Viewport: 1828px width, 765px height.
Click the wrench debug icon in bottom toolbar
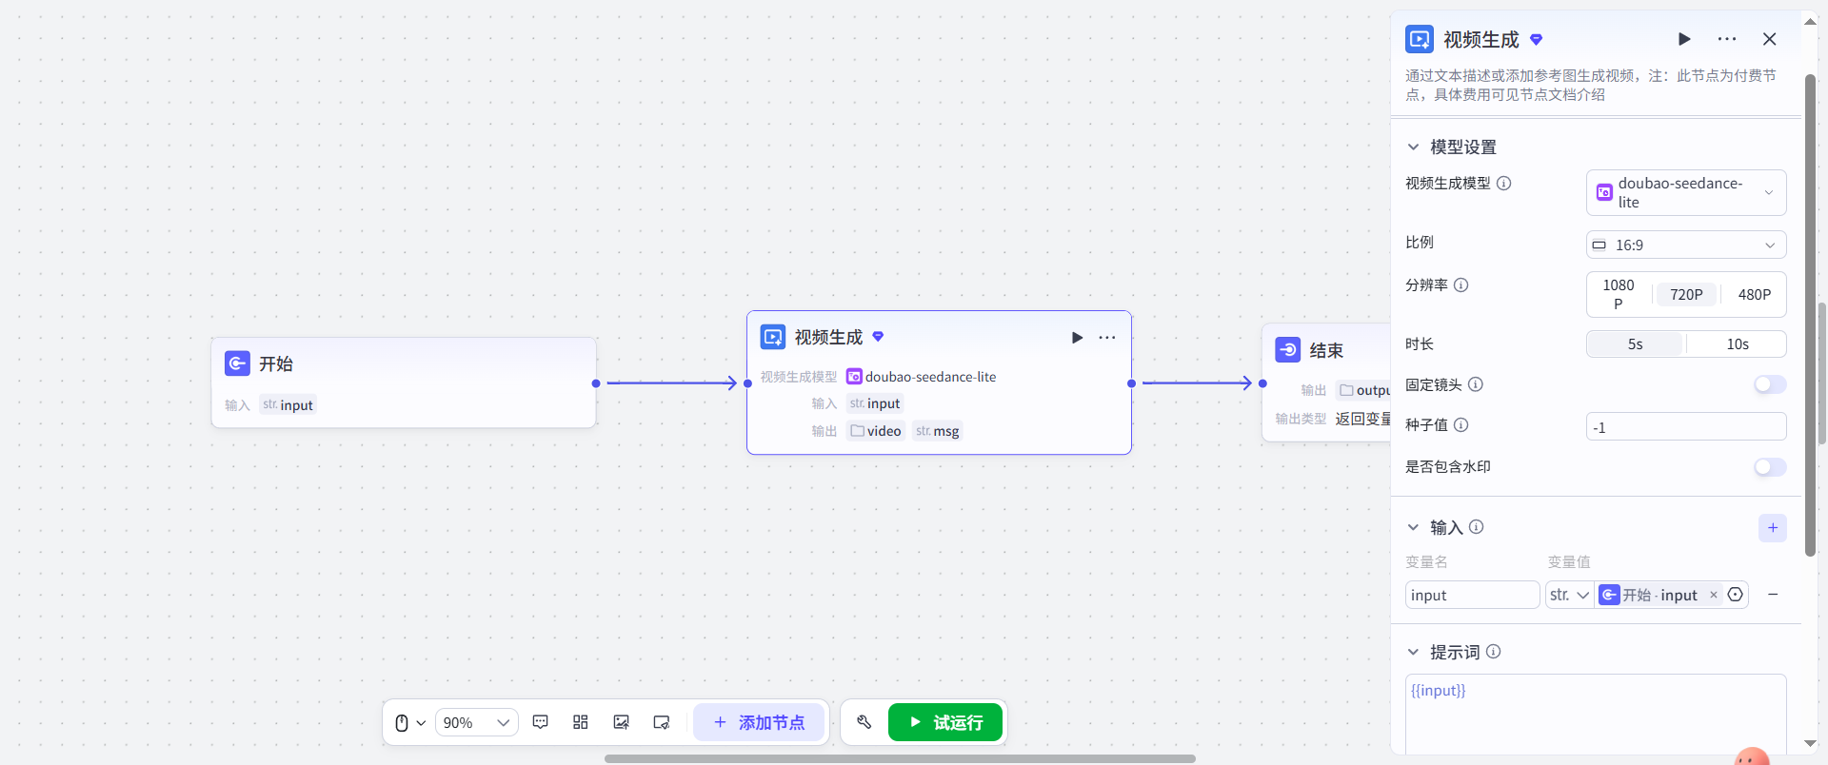click(x=864, y=722)
